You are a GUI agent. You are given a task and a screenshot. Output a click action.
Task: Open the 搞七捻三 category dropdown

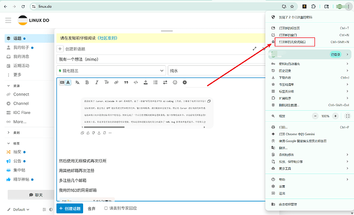pos(111,71)
